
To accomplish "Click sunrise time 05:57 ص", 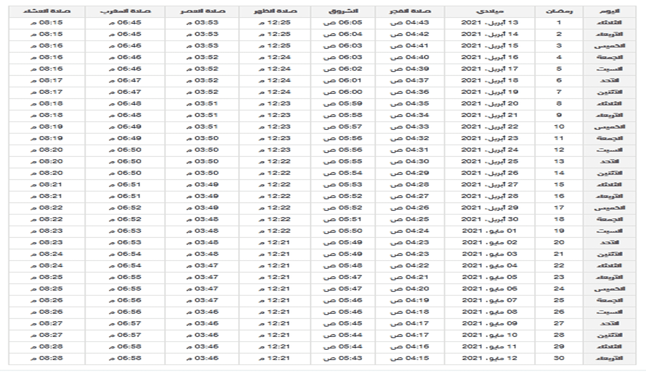I will (343, 127).
